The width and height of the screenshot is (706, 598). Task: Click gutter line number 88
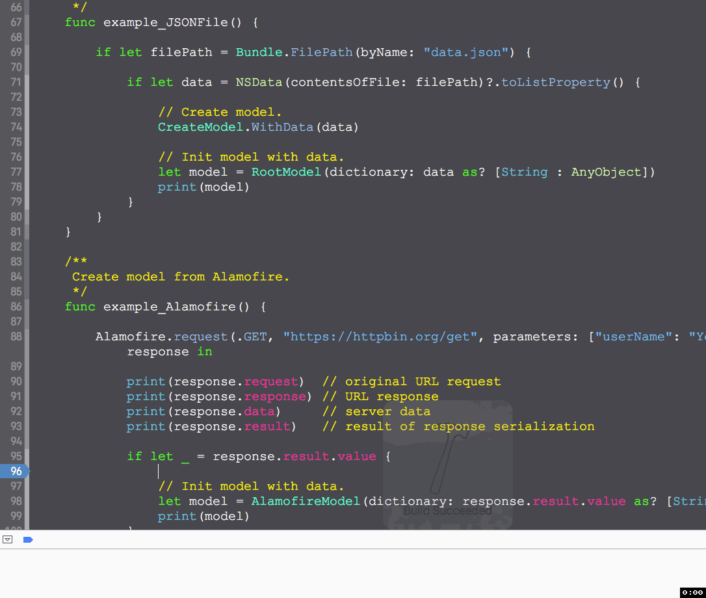(16, 336)
